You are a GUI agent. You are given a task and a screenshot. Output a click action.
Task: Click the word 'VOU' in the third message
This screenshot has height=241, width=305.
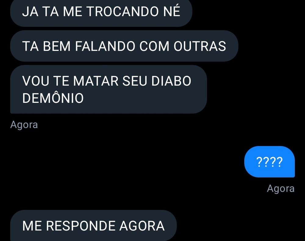tap(36, 81)
